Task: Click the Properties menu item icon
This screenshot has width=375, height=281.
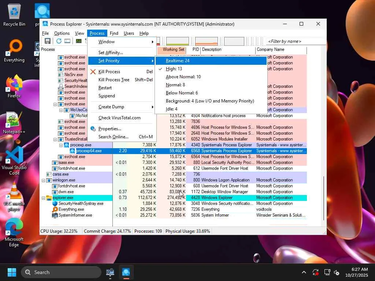Action: pyautogui.click(x=93, y=129)
